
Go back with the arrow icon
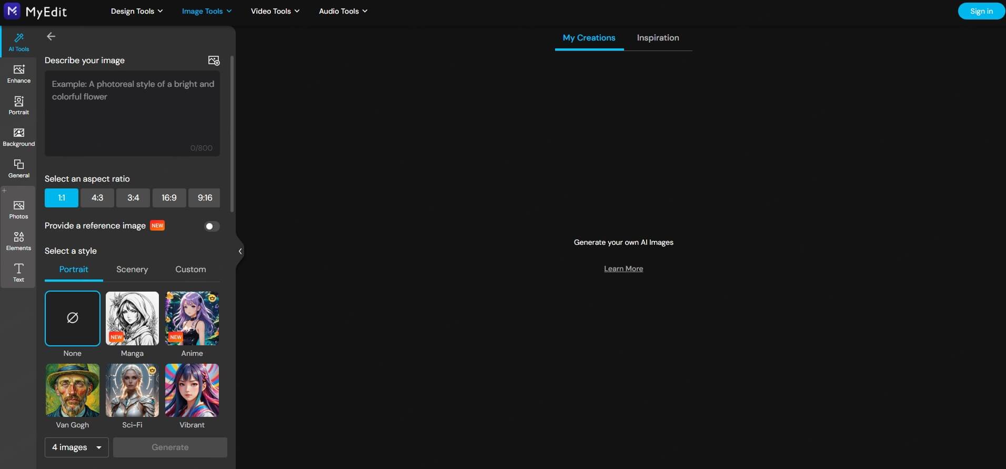(x=51, y=36)
